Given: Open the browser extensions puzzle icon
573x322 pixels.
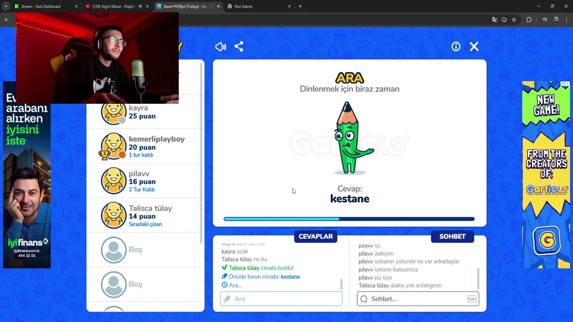Looking at the screenshot, I should click(x=529, y=20).
